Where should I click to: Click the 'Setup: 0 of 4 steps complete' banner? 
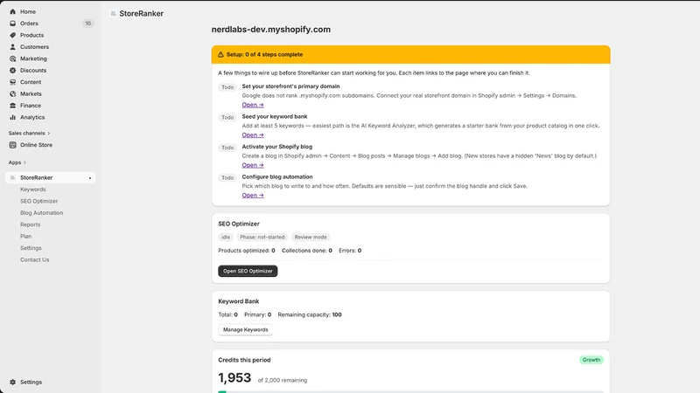coord(410,54)
